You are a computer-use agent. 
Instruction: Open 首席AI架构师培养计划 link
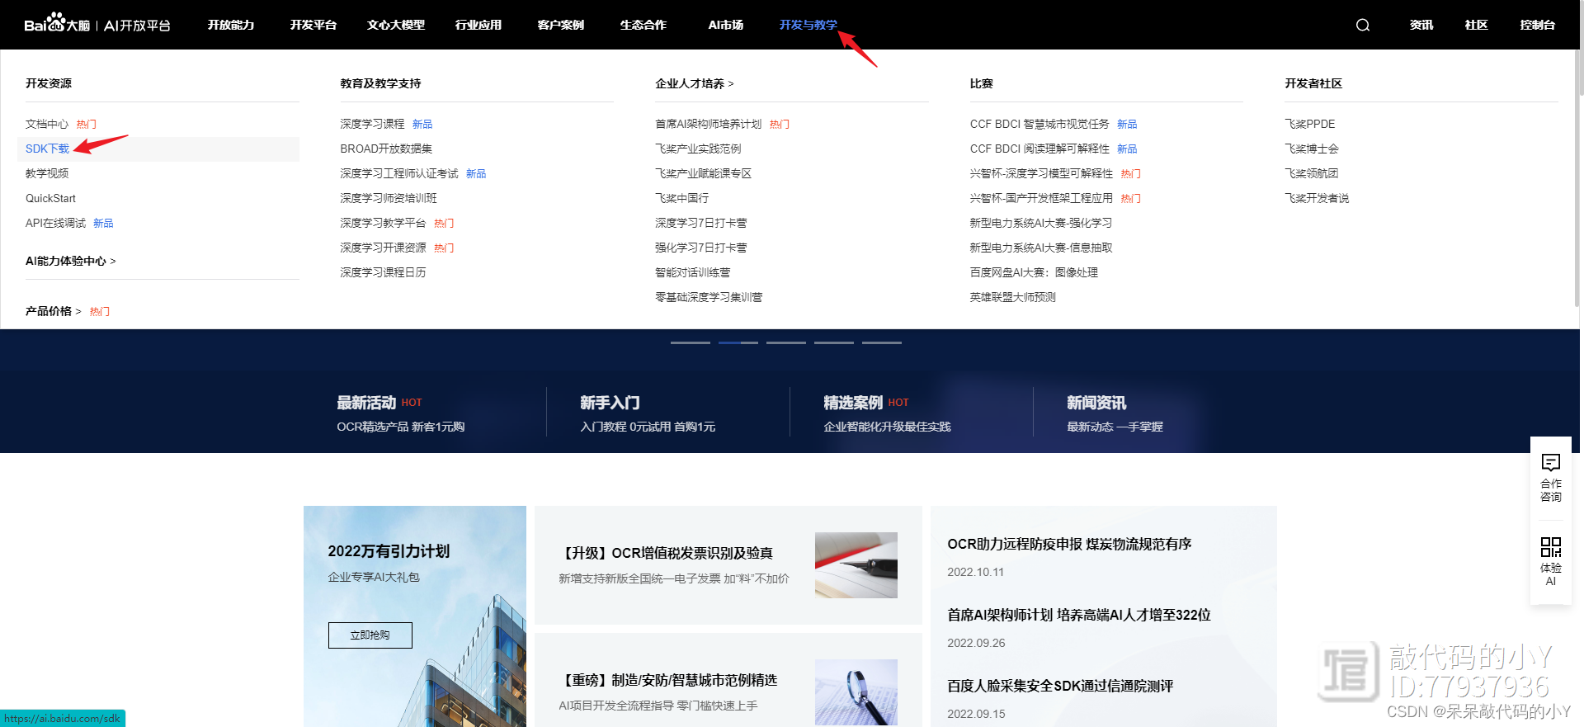[x=709, y=124]
